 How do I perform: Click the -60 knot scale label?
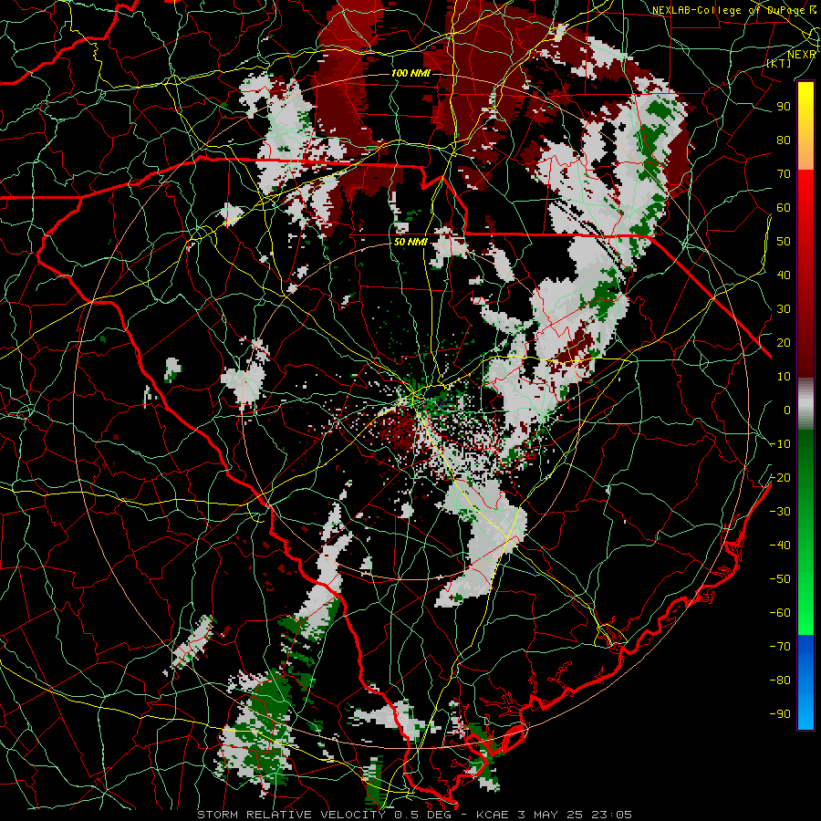pyautogui.click(x=780, y=613)
